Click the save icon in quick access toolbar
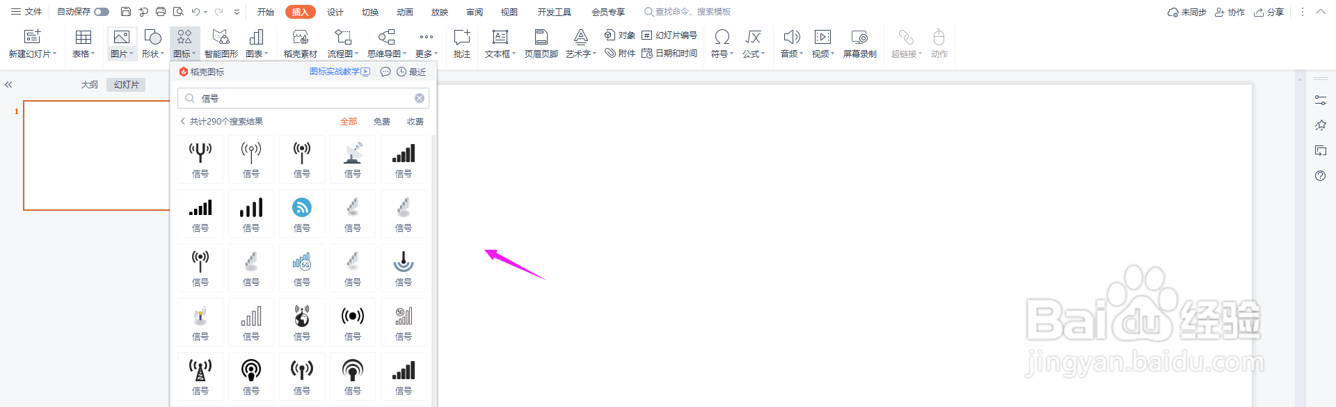The height and width of the screenshot is (407, 1336). coord(126,12)
